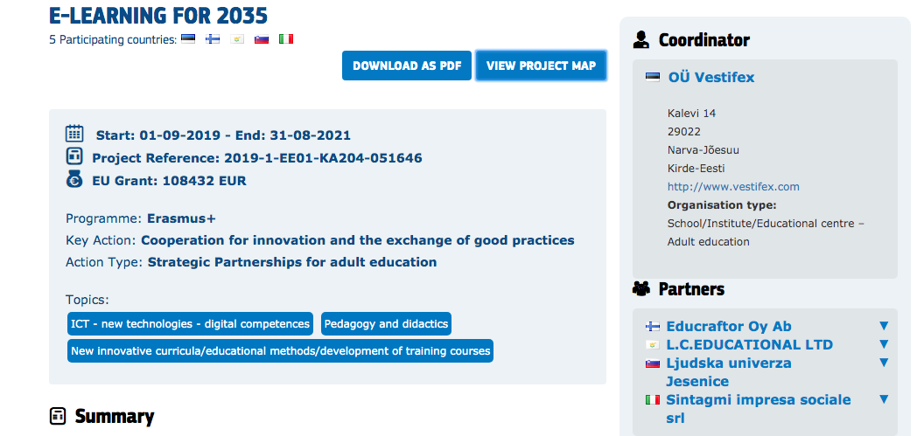Click the Estonia flag in participating countries

pyautogui.click(x=188, y=39)
